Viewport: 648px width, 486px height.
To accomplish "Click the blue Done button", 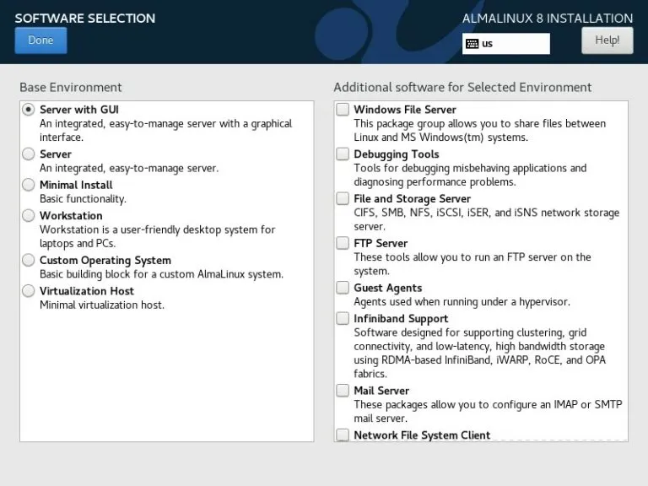I will (40, 40).
